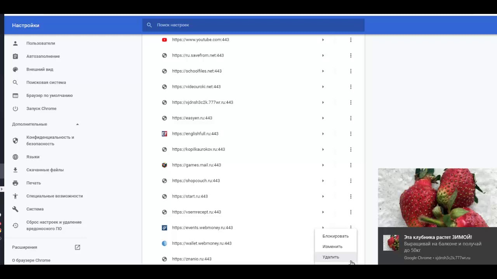Choose Блокировать in the context menu
This screenshot has width=497, height=279.
pyautogui.click(x=335, y=236)
